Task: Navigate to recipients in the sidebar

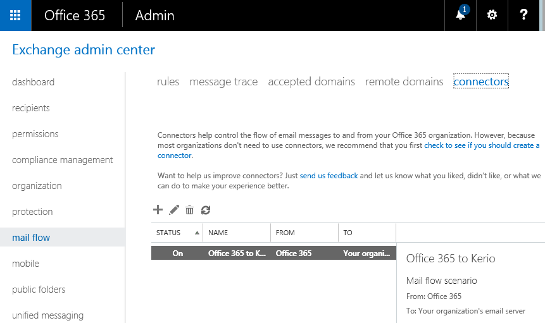Action: 30,108
